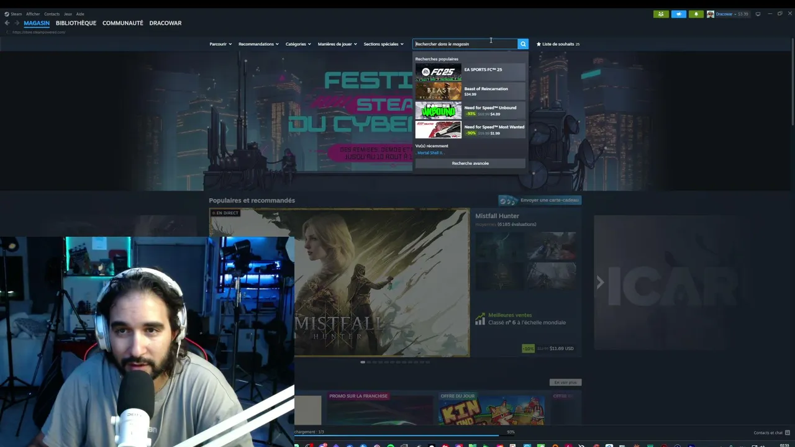Open the Steam menu
This screenshot has width=795, height=447.
[x=16, y=14]
